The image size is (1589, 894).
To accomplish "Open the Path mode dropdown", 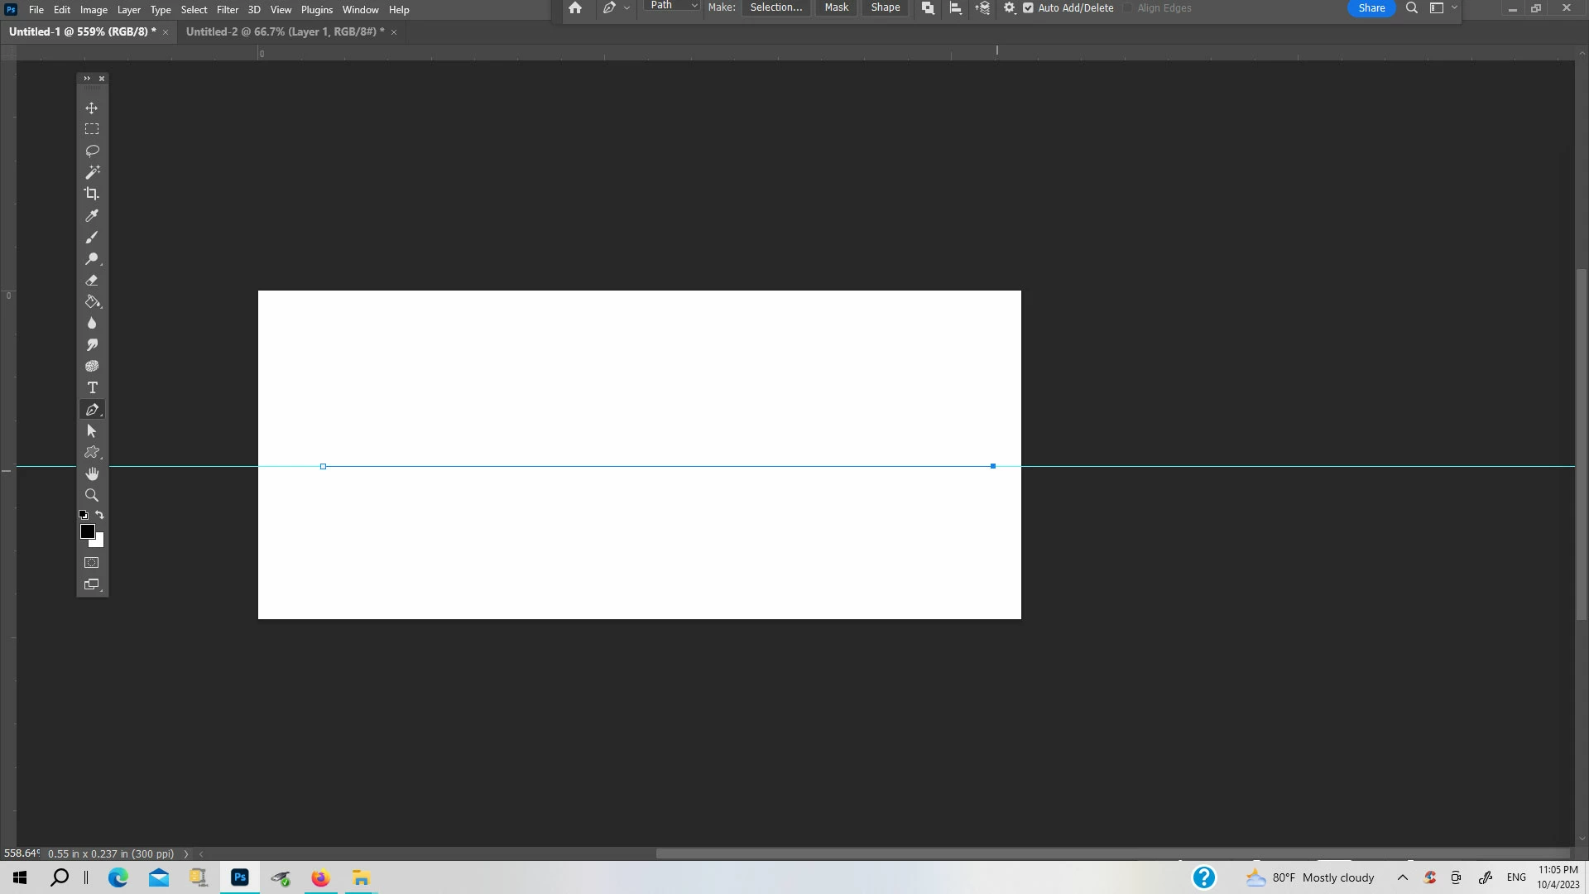I will coord(673,7).
